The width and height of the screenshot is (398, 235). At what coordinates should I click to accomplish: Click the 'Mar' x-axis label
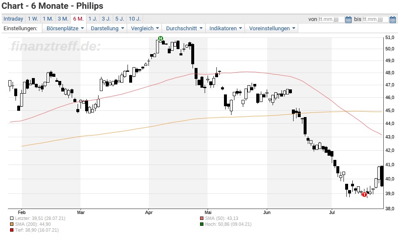point(81,212)
